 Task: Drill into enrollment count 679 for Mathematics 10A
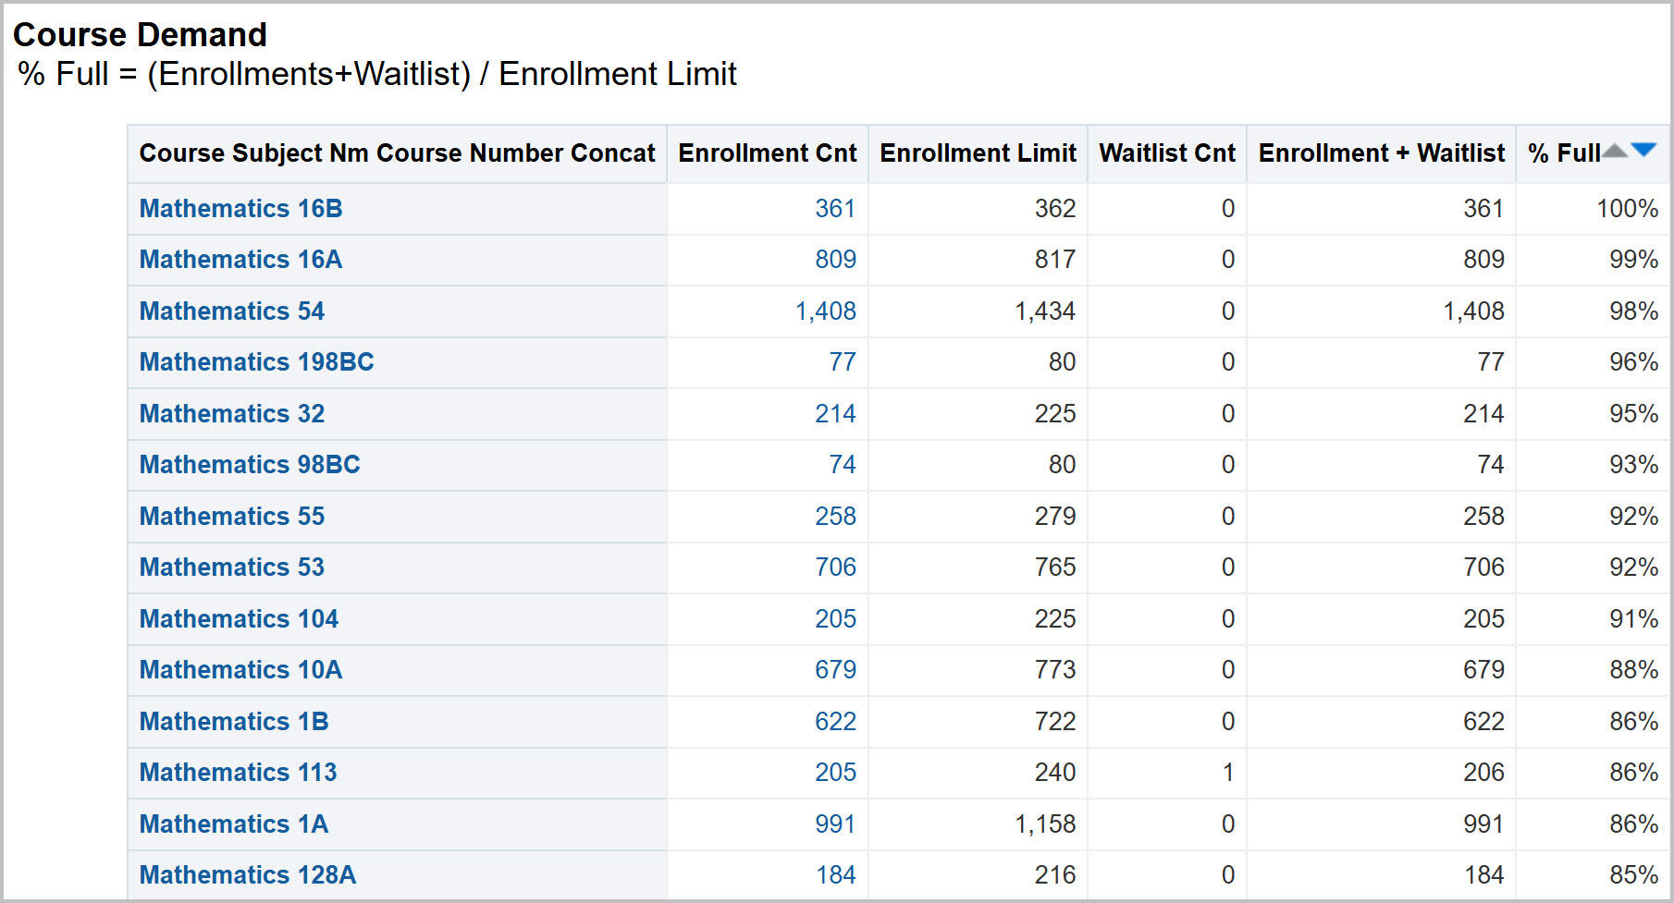pos(835,669)
